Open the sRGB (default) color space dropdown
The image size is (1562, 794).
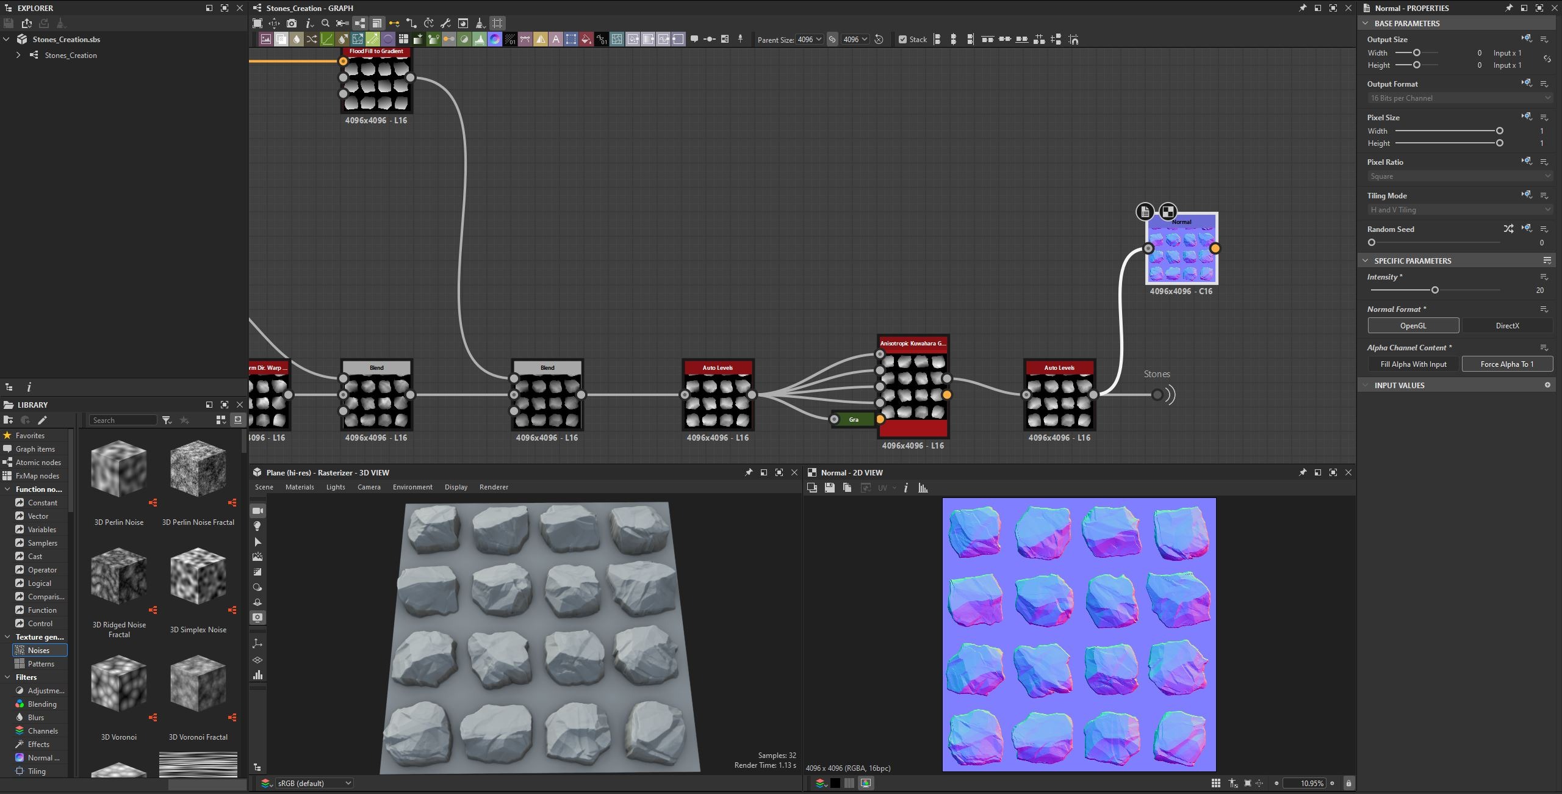(x=314, y=783)
